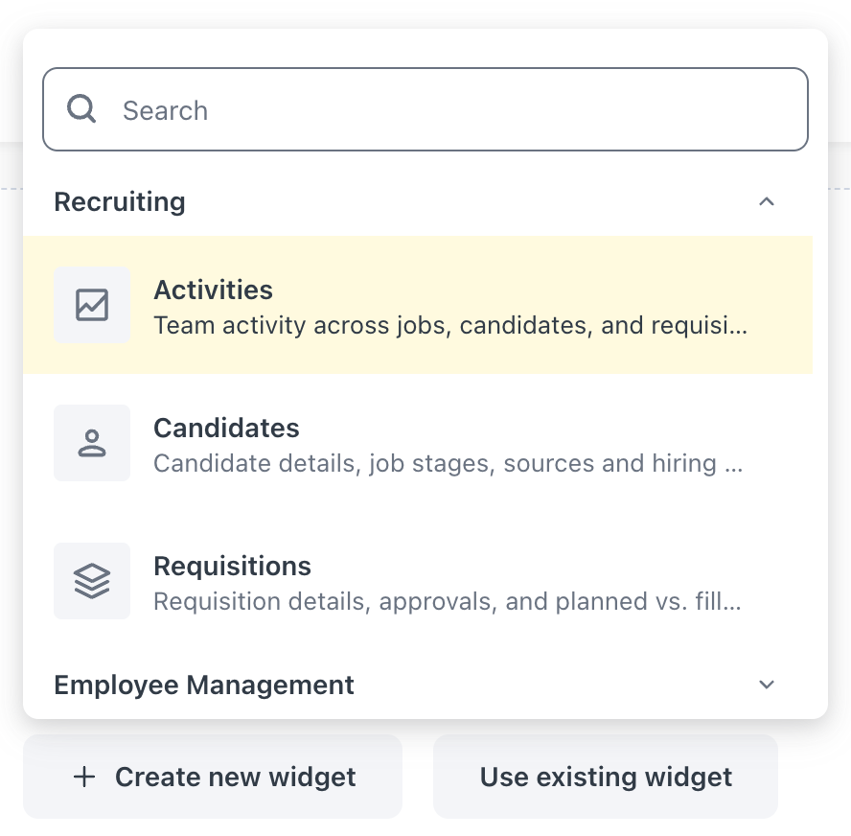Click the magnifying glass search icon
Screen dimensions: 851x836
click(x=81, y=109)
